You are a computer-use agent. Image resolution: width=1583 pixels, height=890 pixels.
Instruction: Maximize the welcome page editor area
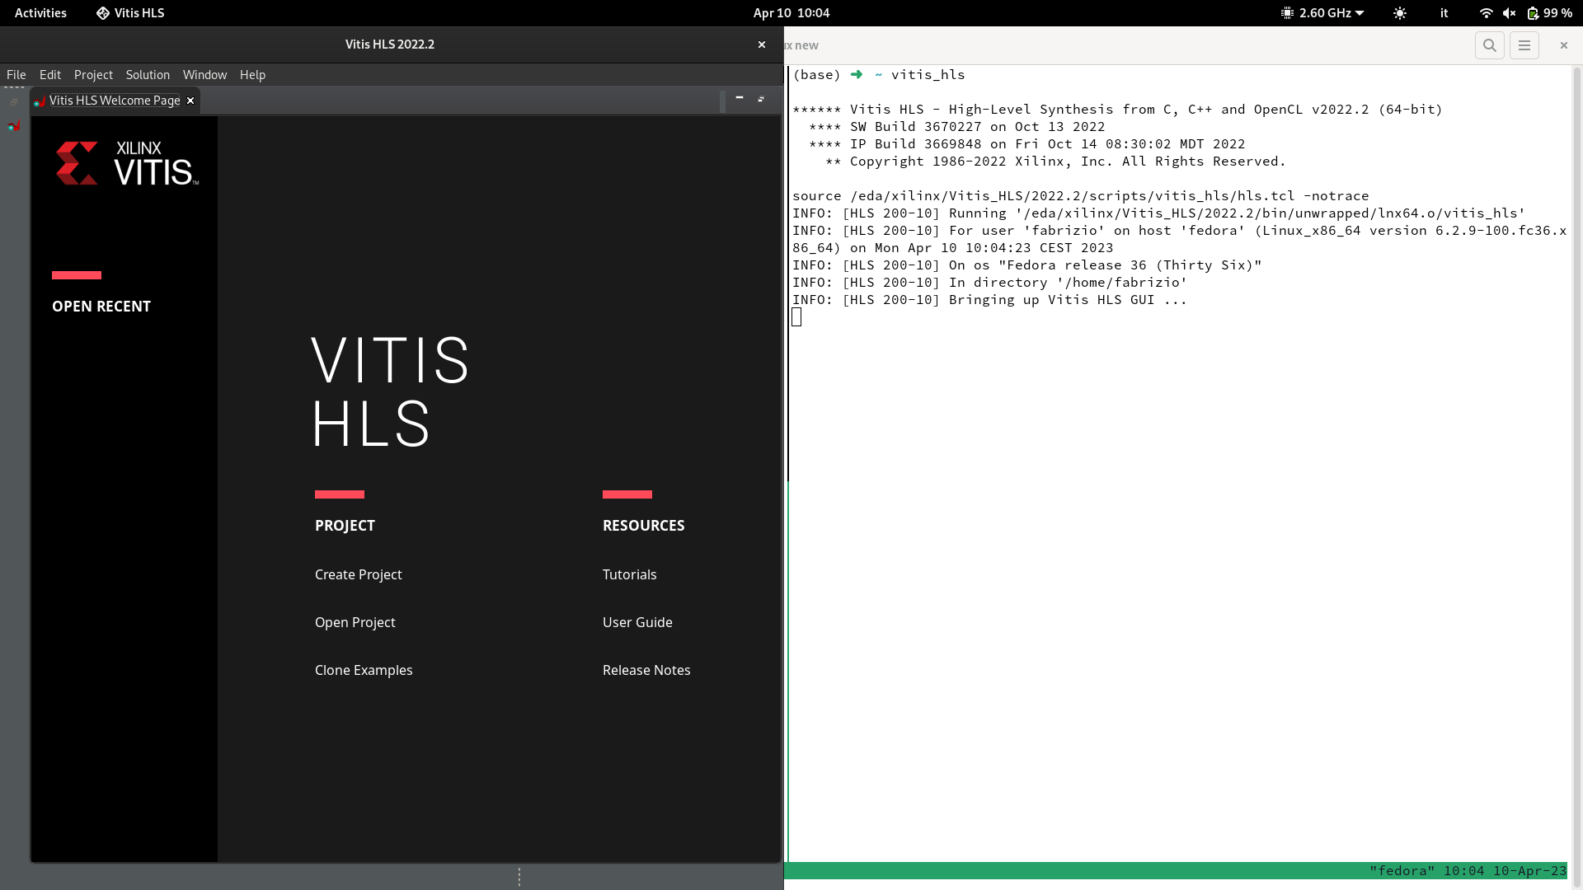tap(761, 98)
